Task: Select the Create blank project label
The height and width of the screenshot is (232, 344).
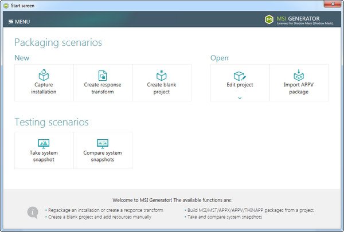Action: click(x=162, y=88)
